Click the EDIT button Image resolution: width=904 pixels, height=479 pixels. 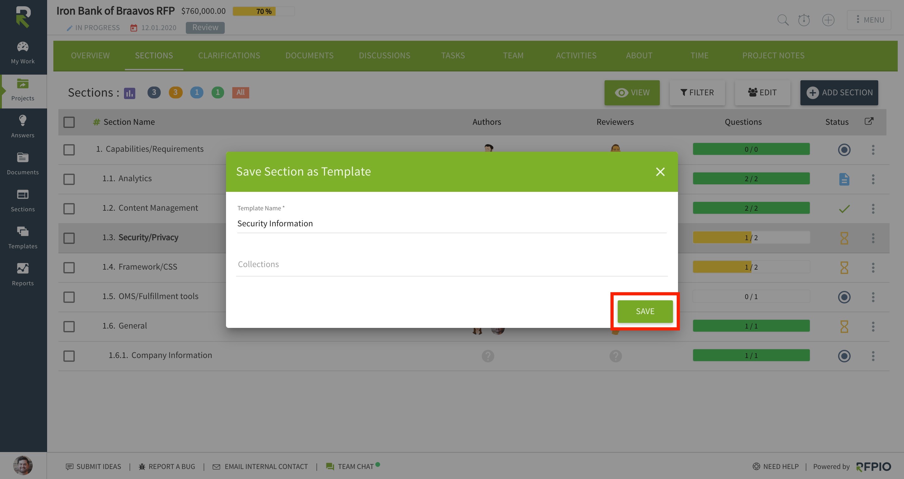(762, 92)
